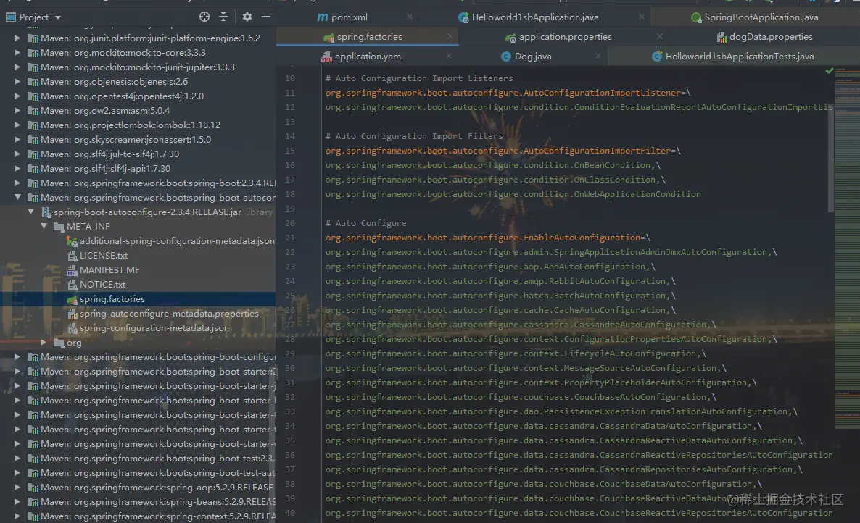Close the Dog.java tab

598,56
